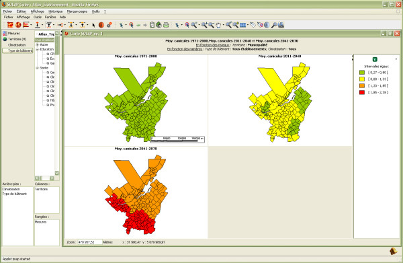Click the red legend color swatch

[x=362, y=92]
